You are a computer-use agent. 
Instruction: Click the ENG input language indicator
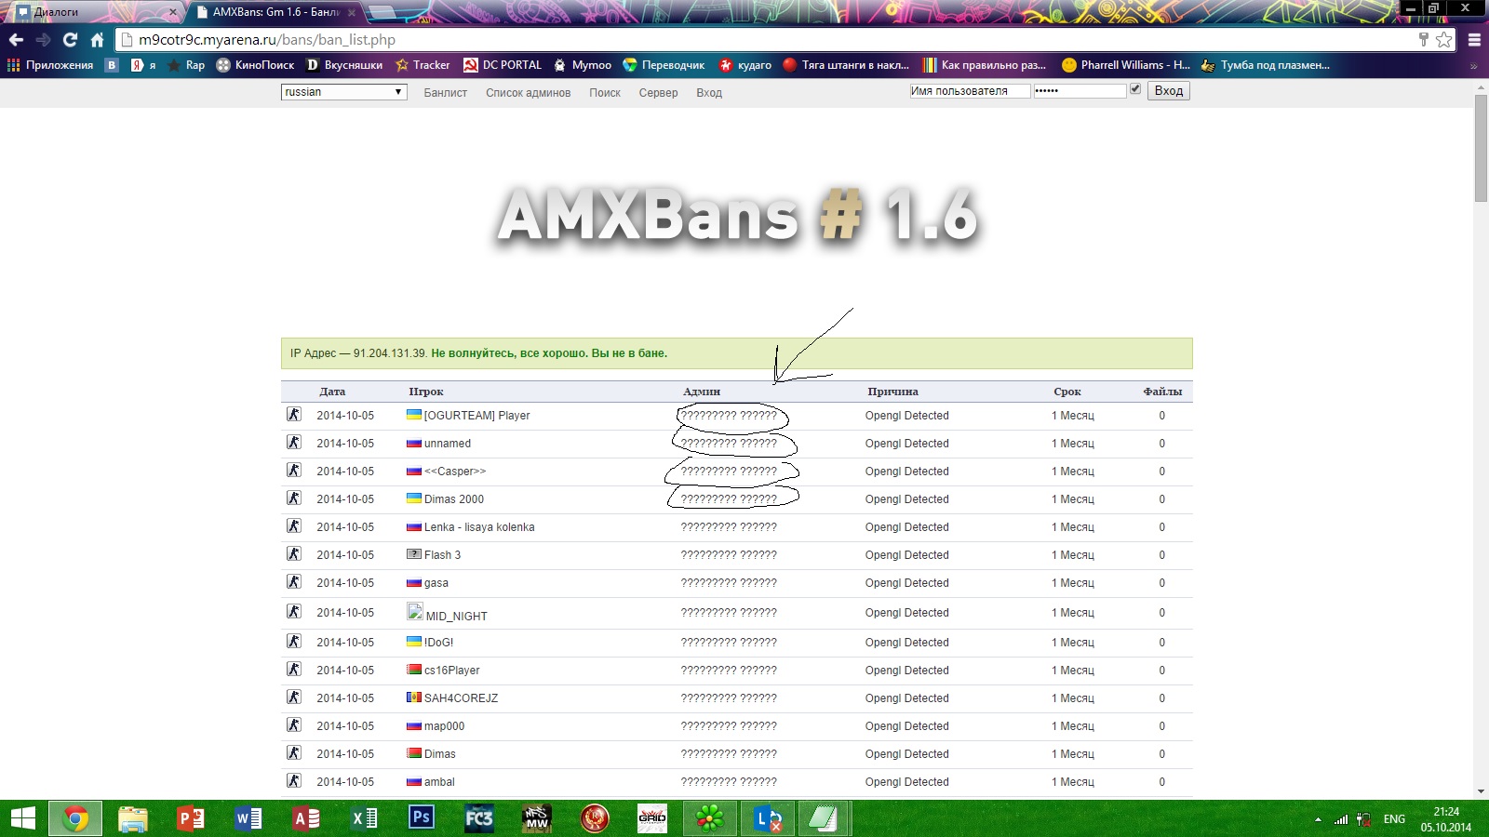pos(1394,819)
